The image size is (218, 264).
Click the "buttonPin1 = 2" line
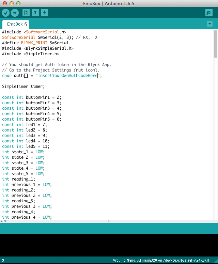32,97
